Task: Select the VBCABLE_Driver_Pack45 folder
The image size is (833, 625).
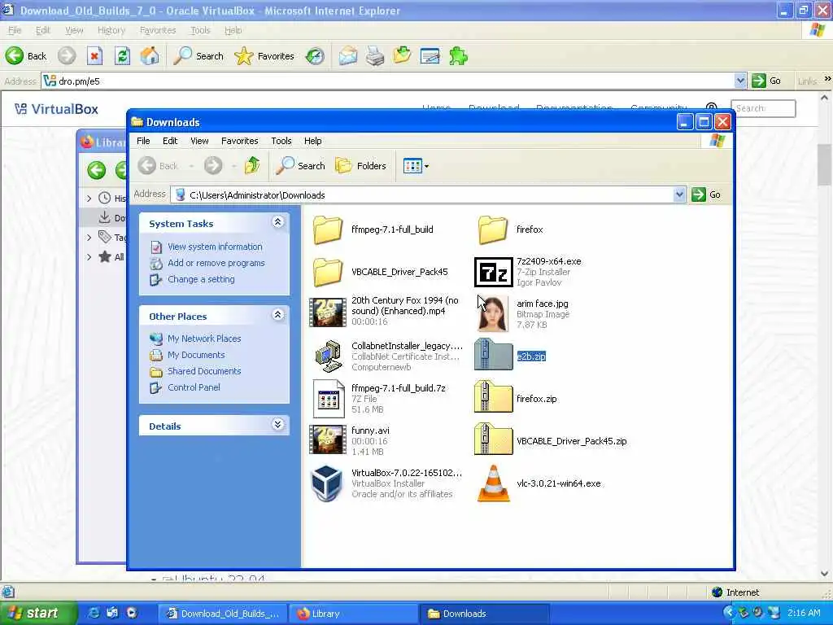Action: click(328, 272)
